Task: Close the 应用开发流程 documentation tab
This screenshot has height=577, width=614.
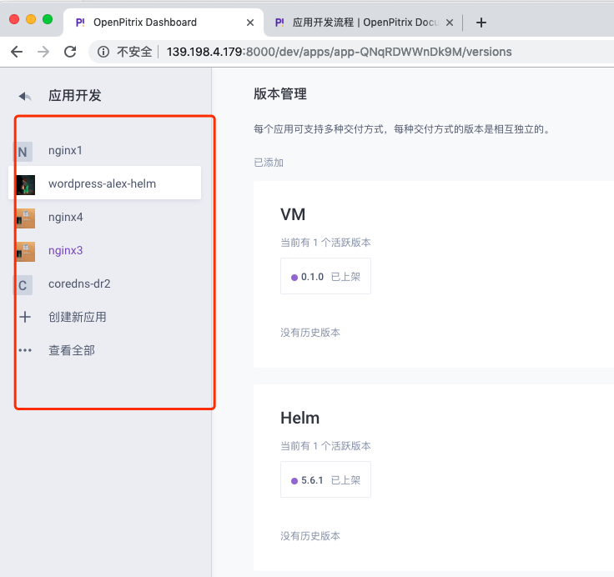Action: (x=450, y=23)
